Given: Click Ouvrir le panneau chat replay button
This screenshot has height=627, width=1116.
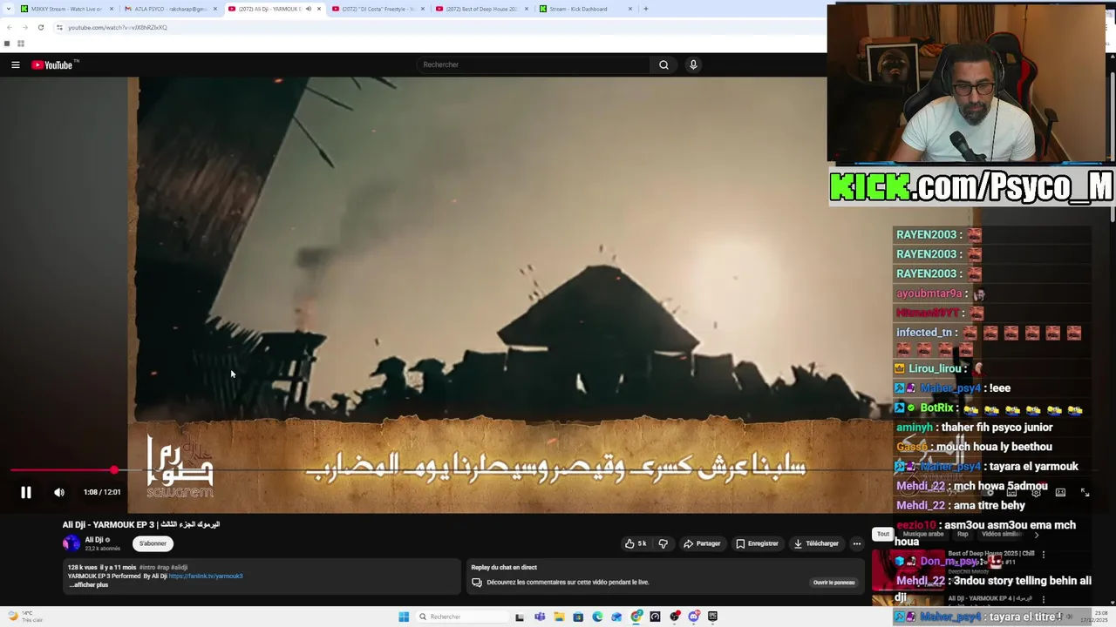Looking at the screenshot, I should pyautogui.click(x=834, y=583).
